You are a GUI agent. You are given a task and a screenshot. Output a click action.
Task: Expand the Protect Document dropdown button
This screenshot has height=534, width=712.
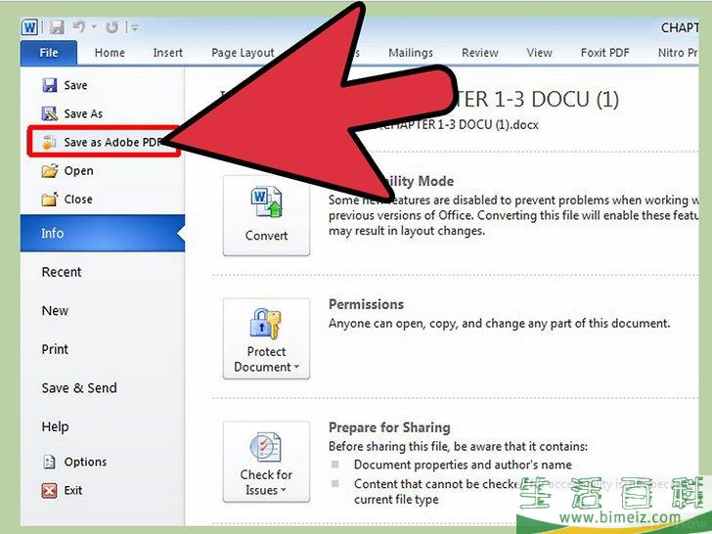click(x=266, y=338)
